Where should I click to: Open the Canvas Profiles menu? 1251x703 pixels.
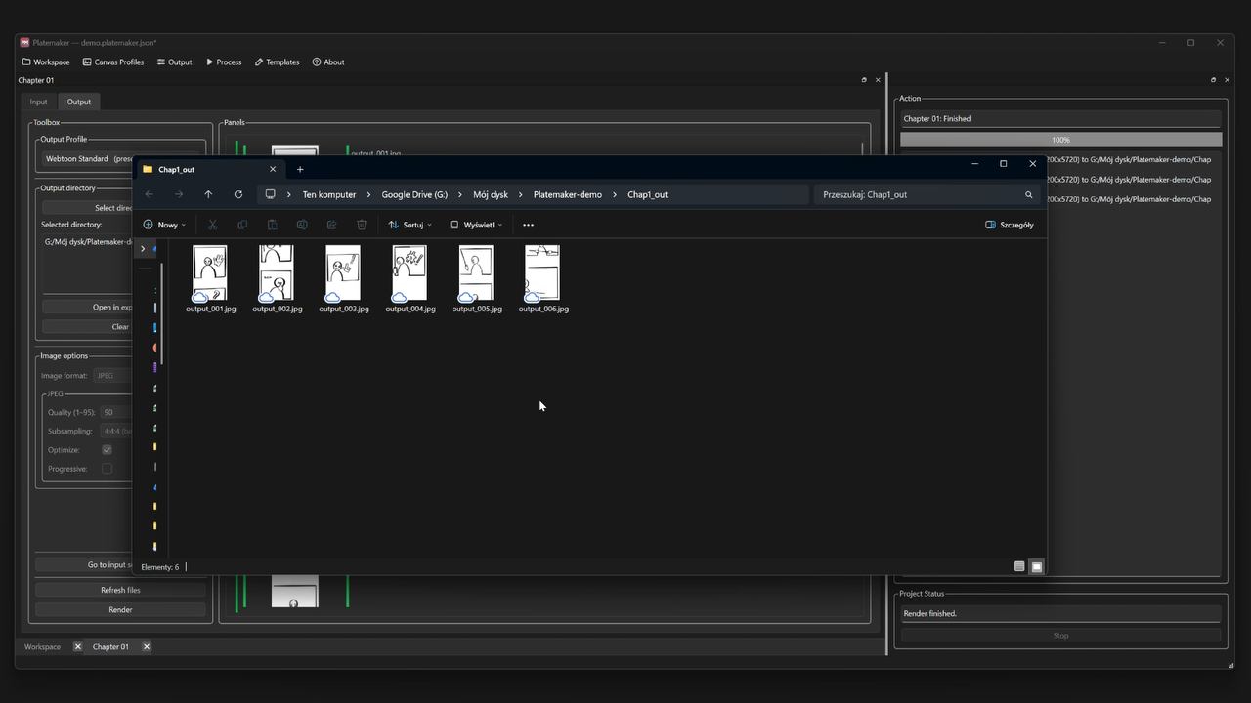click(113, 62)
